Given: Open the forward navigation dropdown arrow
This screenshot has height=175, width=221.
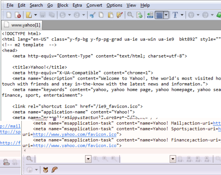Looking at the screenshot, I should tap(212, 15).
